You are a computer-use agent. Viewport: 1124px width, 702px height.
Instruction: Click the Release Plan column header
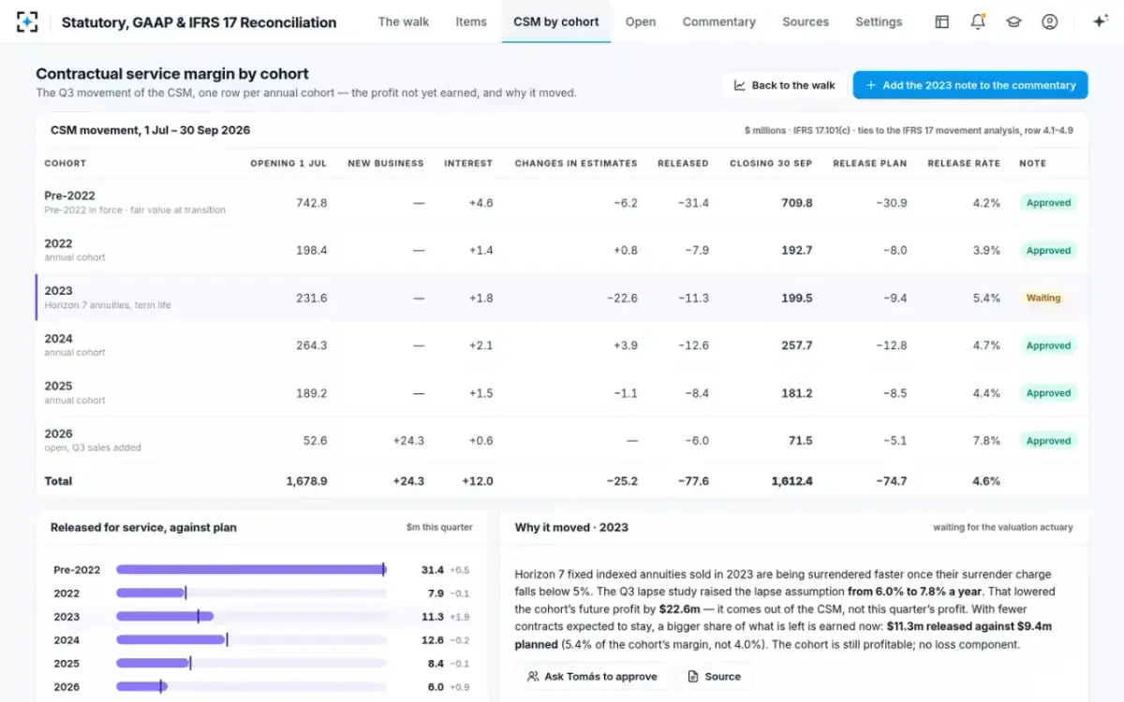[x=870, y=163]
